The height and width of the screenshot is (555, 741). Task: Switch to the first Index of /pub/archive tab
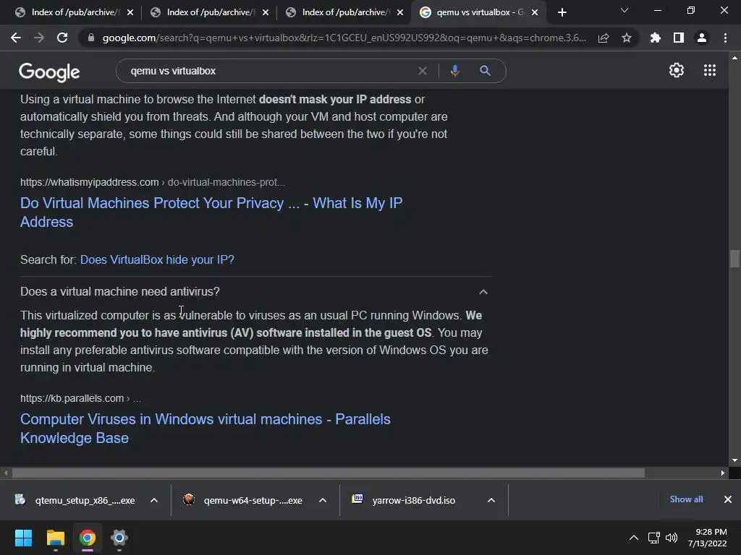[67, 12]
